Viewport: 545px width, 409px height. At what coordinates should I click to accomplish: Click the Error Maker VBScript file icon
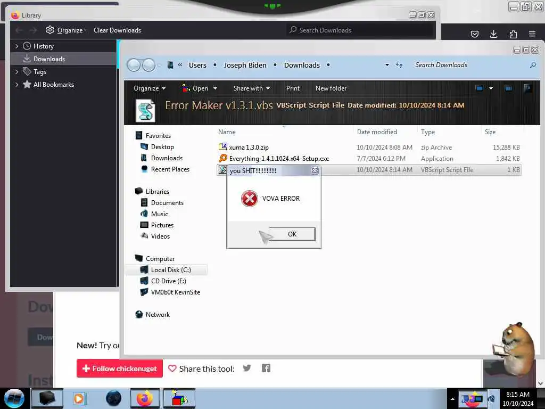[x=145, y=111]
